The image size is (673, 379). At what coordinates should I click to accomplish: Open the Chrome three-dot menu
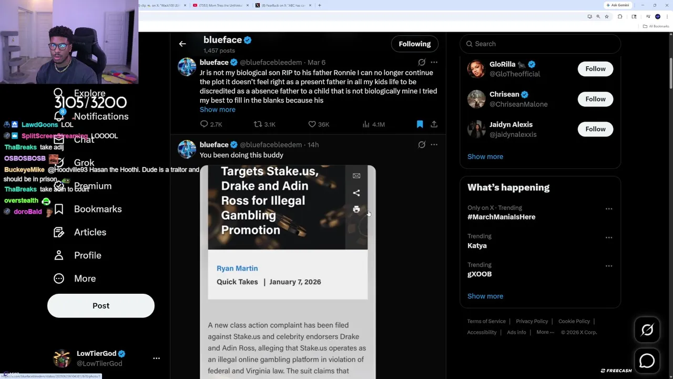pyautogui.click(x=667, y=17)
